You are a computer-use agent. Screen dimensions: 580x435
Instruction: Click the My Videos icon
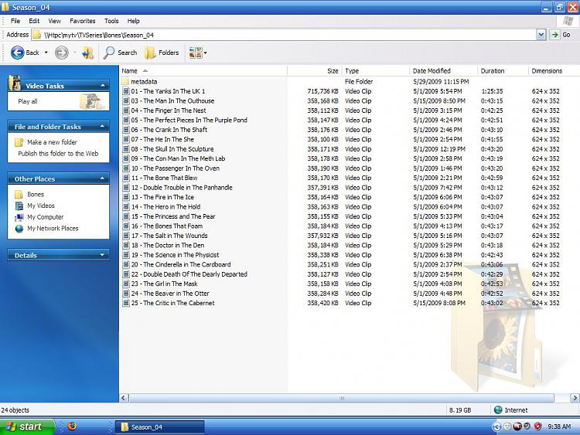coord(19,206)
